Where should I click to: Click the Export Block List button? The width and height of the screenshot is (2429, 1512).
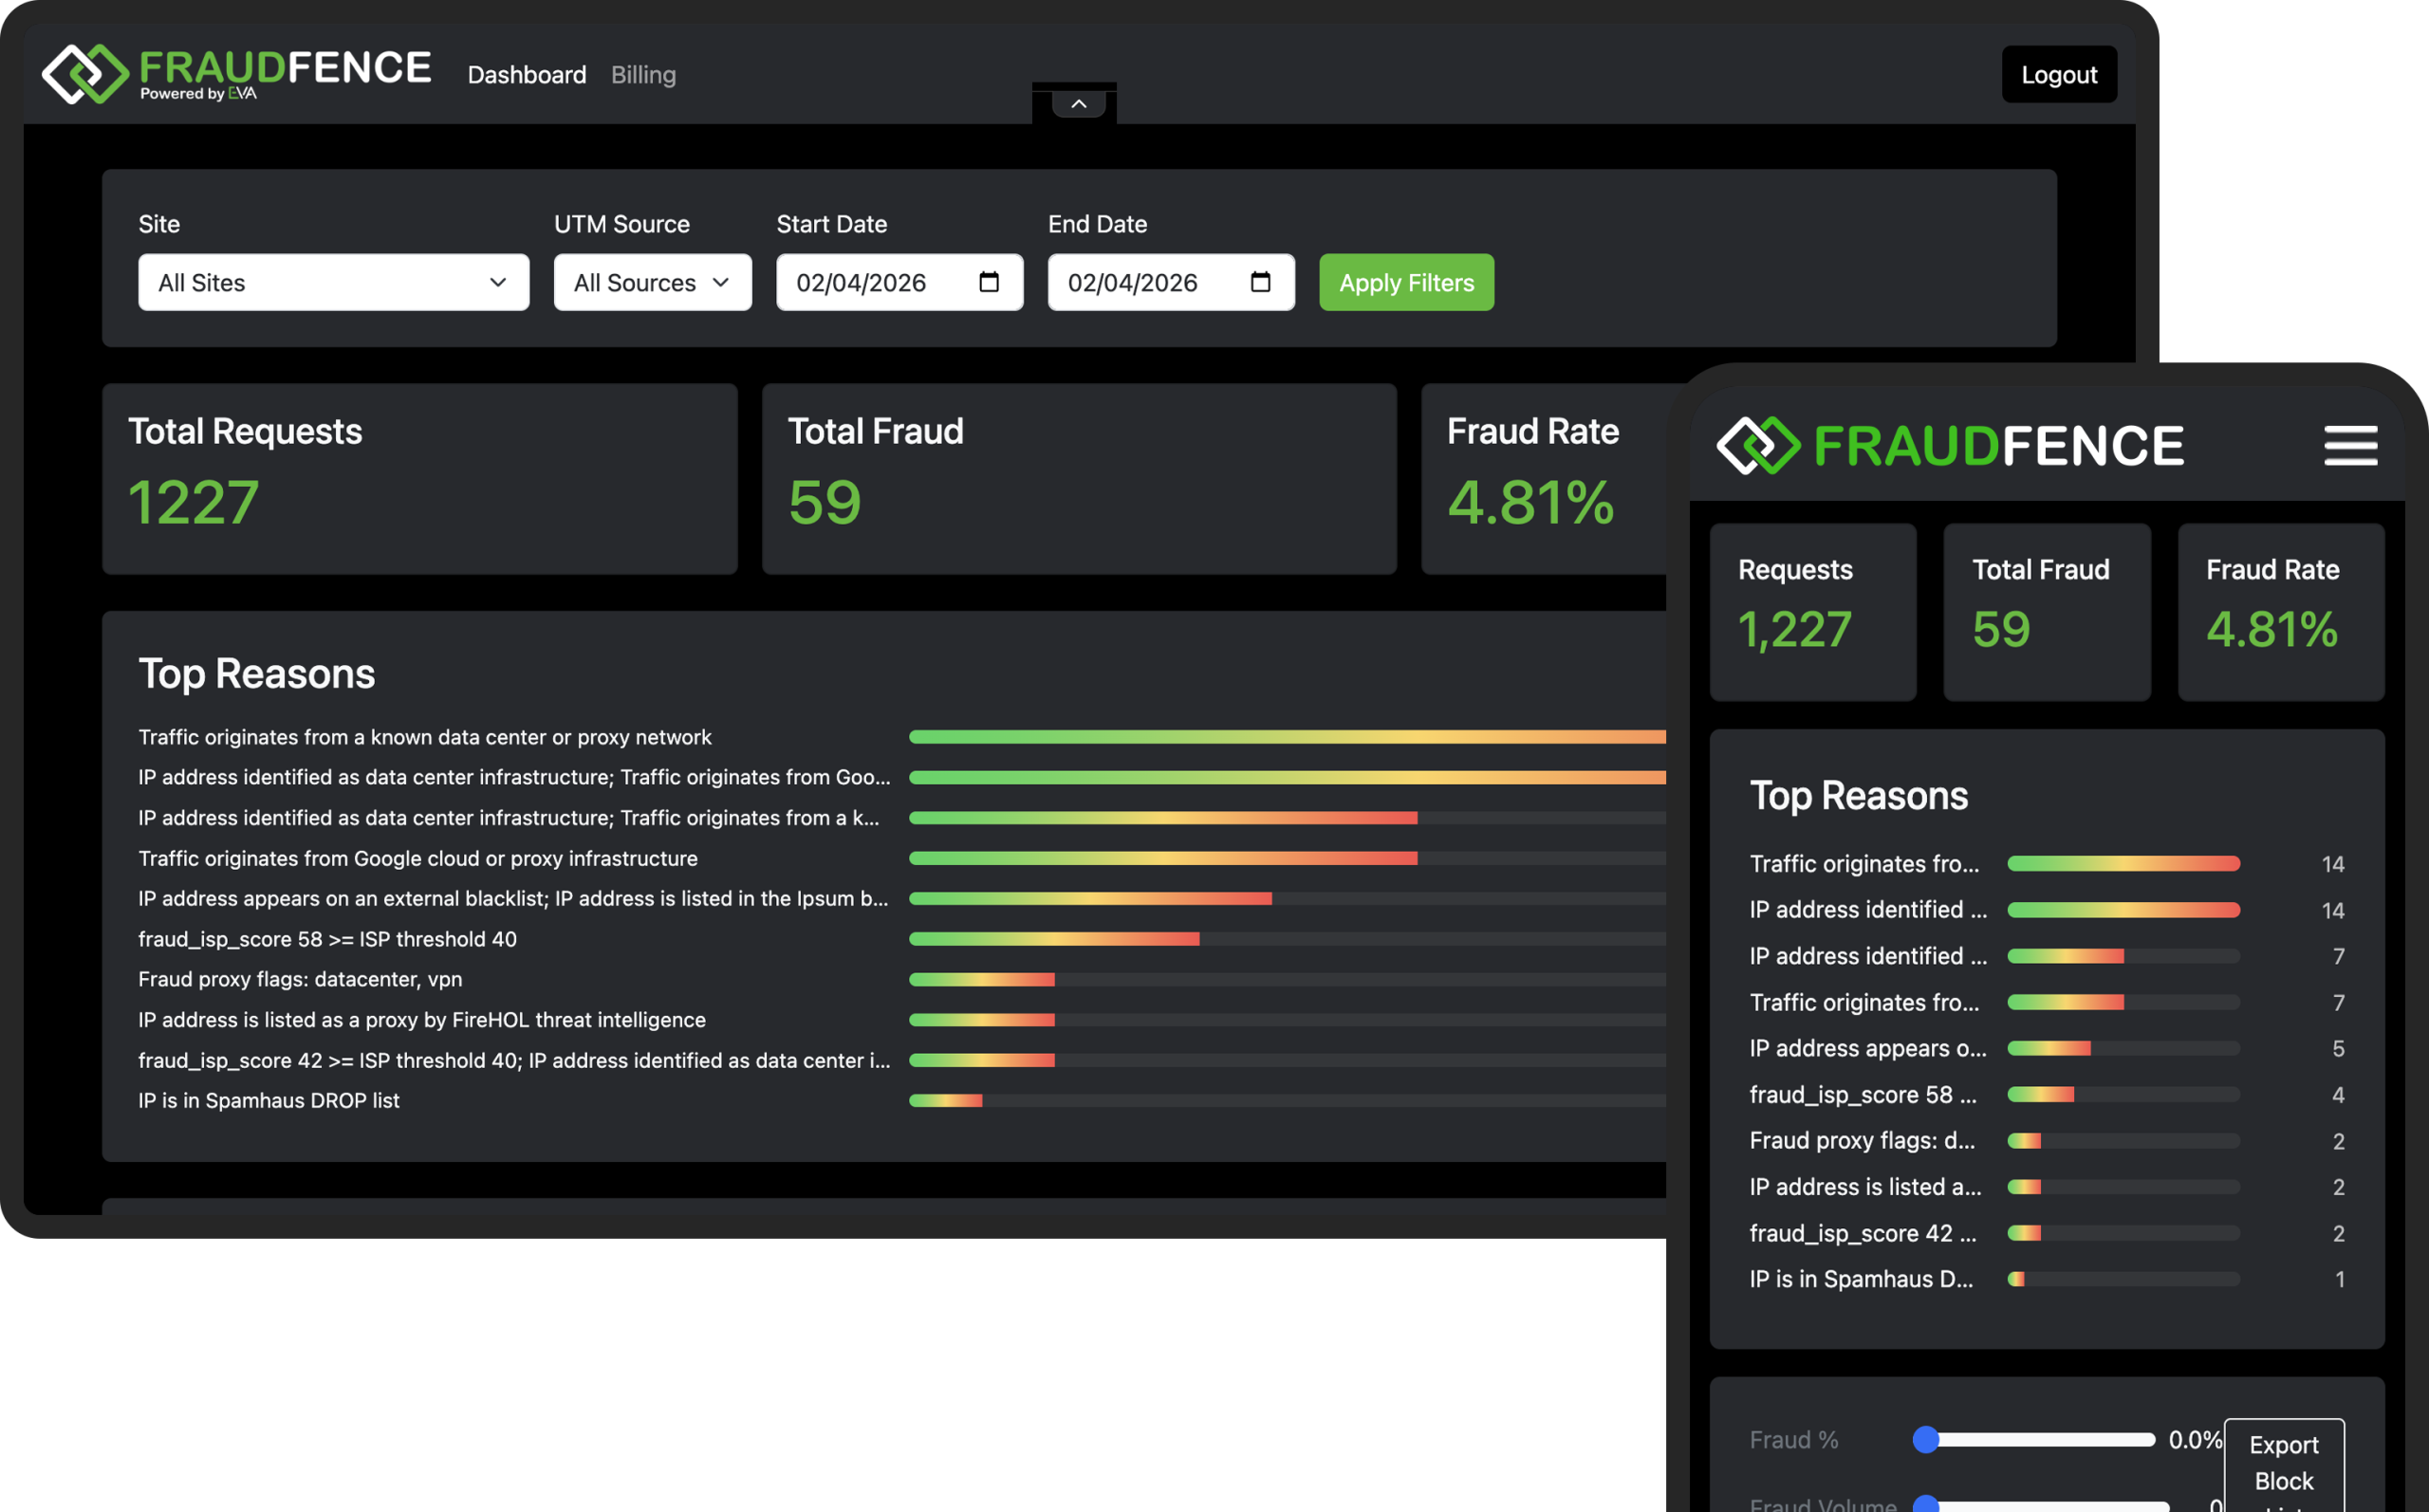(2283, 1465)
